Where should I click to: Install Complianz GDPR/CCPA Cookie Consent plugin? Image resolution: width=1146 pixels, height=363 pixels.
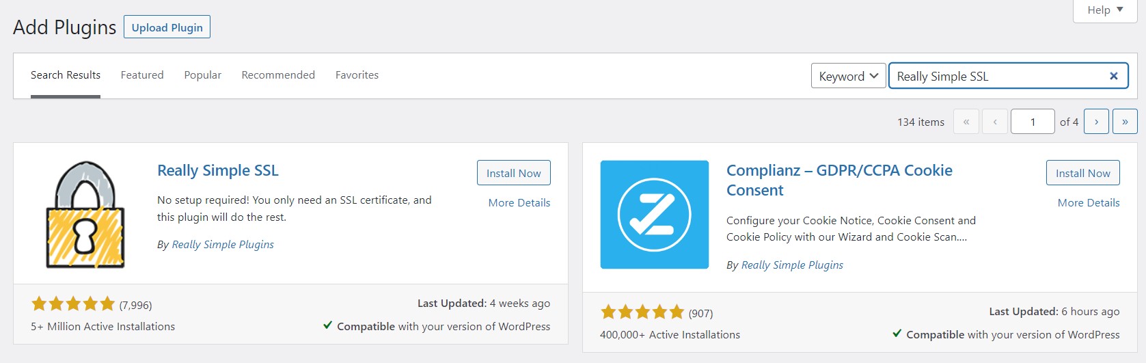coord(1082,173)
